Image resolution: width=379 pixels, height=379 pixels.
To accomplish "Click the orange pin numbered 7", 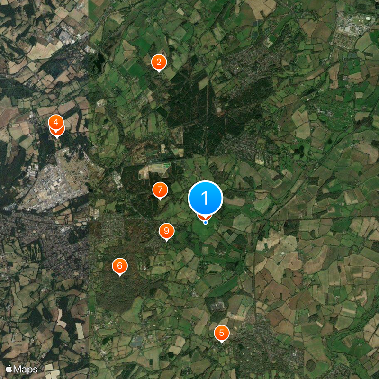I will (160, 190).
